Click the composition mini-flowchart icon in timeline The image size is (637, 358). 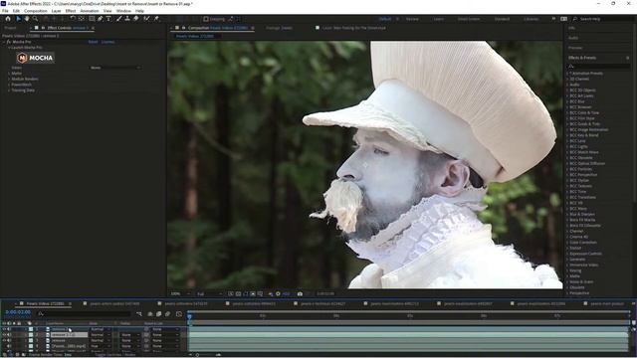click(139, 314)
